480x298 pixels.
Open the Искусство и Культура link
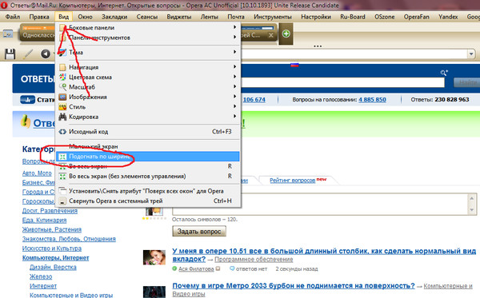(52, 248)
